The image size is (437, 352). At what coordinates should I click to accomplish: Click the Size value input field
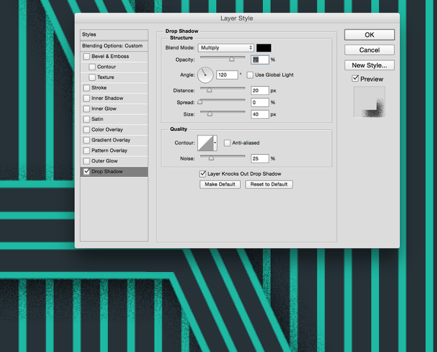pos(260,114)
